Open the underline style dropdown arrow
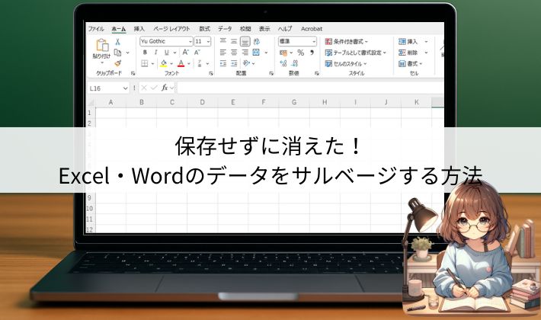541x320 pixels. tap(174, 53)
